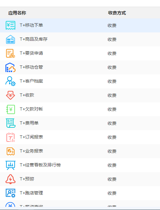Click the T+收款 red yen arrow icon
Viewport: 160px width, 210px height.
click(x=10, y=95)
